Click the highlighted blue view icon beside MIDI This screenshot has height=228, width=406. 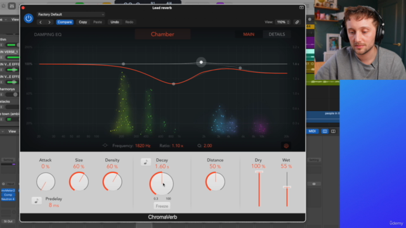pos(325,131)
